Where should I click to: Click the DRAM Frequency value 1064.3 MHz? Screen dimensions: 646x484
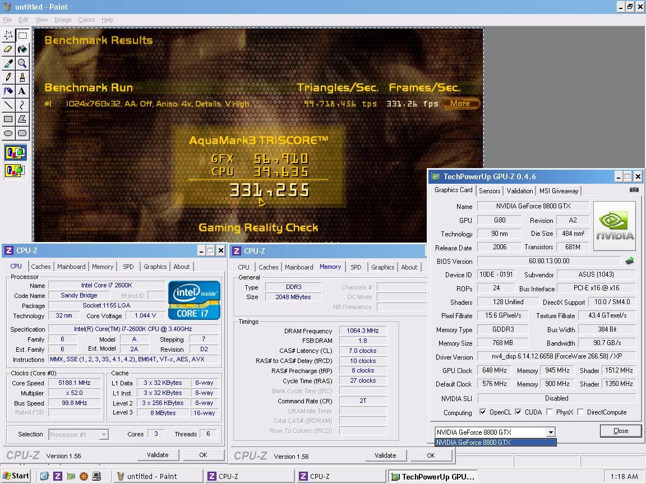(363, 331)
